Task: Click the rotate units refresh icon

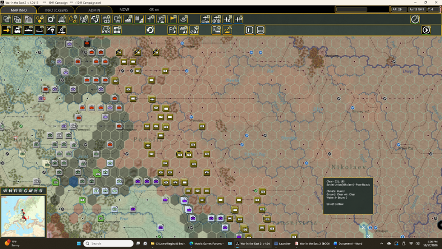Action: click(x=95, y=19)
